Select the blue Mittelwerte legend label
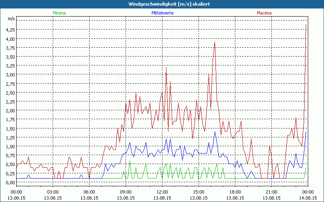The height and width of the screenshot is (202, 324). [x=162, y=13]
